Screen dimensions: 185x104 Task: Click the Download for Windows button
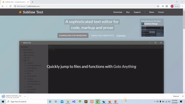point(73,36)
